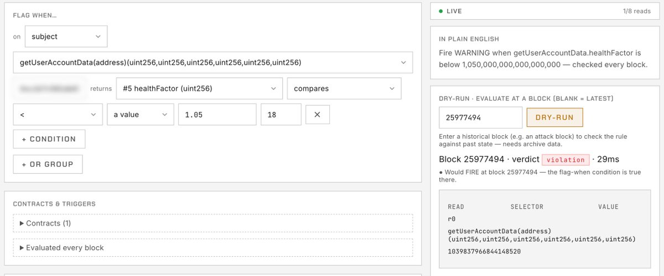Open the 'a value' operand type dropdown
Screen dimensions: 664x276
click(141, 114)
